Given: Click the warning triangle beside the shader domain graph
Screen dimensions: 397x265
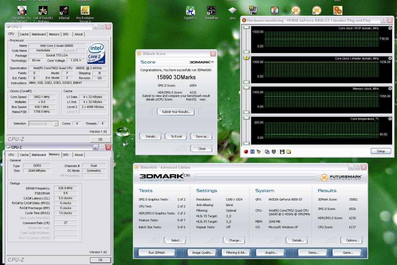Looking at the screenshot, I should 246,58.
